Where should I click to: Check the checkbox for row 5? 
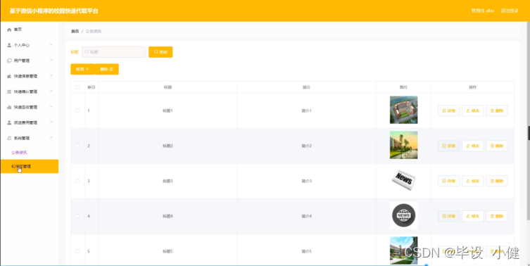[x=77, y=251]
